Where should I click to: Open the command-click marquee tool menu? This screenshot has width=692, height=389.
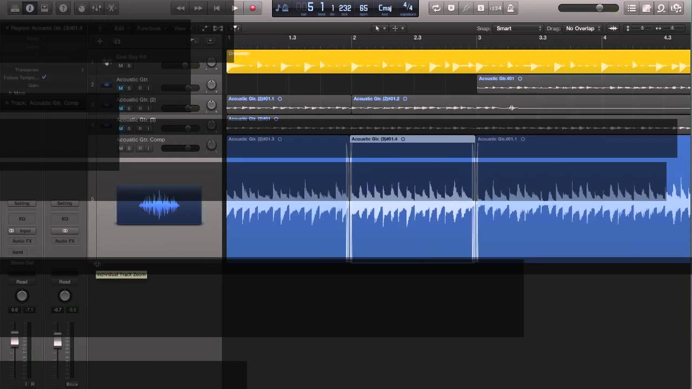pos(398,28)
